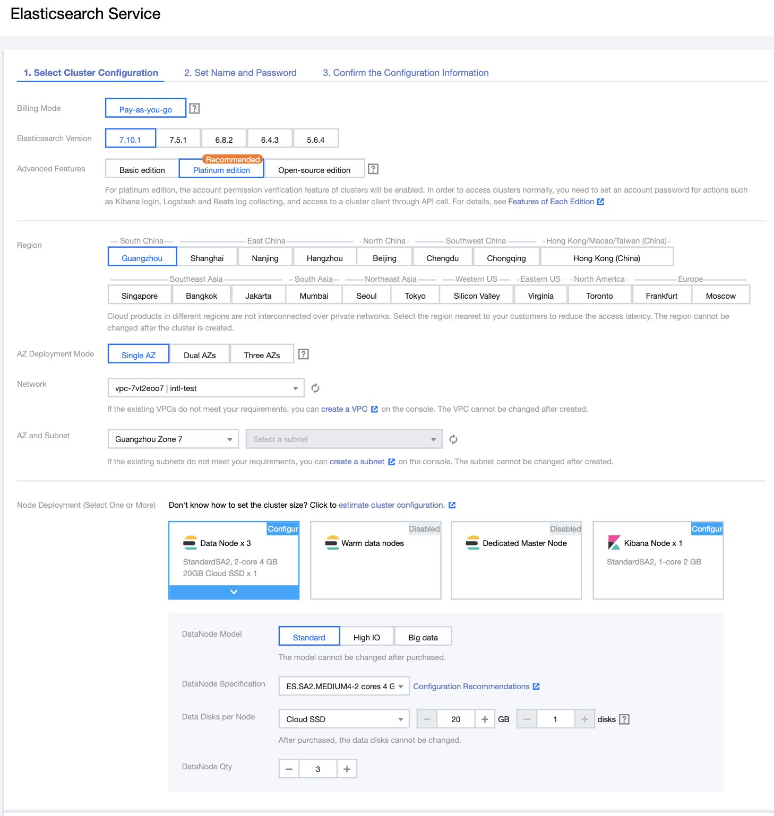Choose Elasticsearch version 6.4.3

pyautogui.click(x=270, y=138)
